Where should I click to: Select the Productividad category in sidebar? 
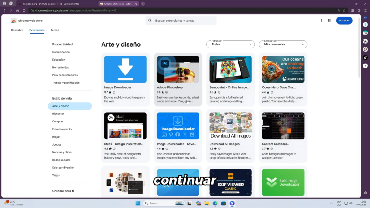pyautogui.click(x=62, y=44)
